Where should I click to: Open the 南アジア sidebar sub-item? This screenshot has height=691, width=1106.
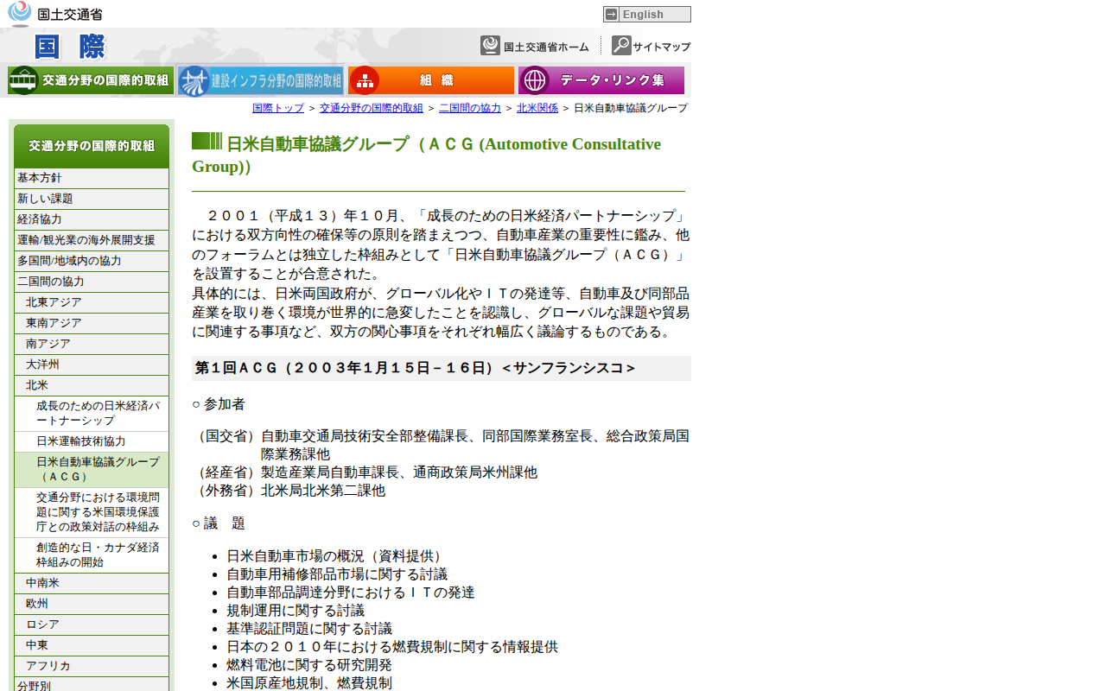click(92, 344)
